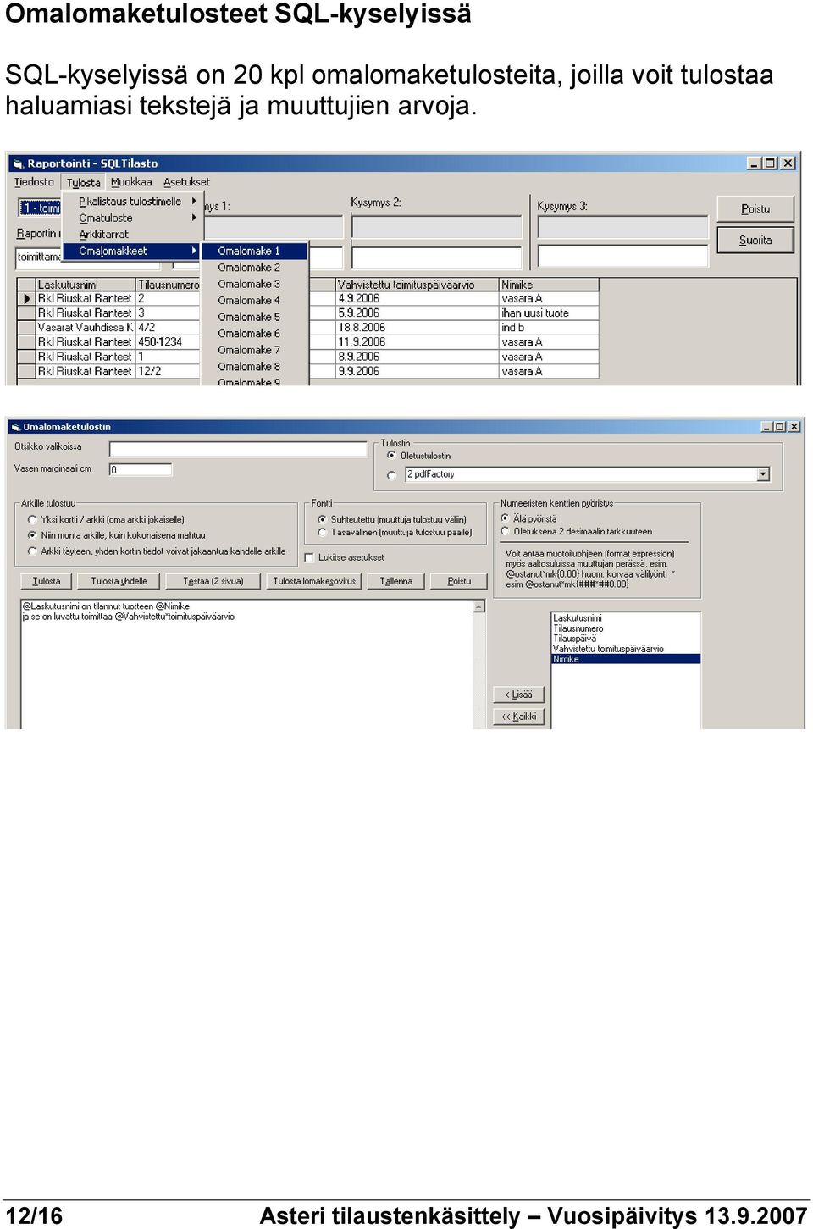
Task: Click the Laskutusnimi column header
Action: point(86,285)
